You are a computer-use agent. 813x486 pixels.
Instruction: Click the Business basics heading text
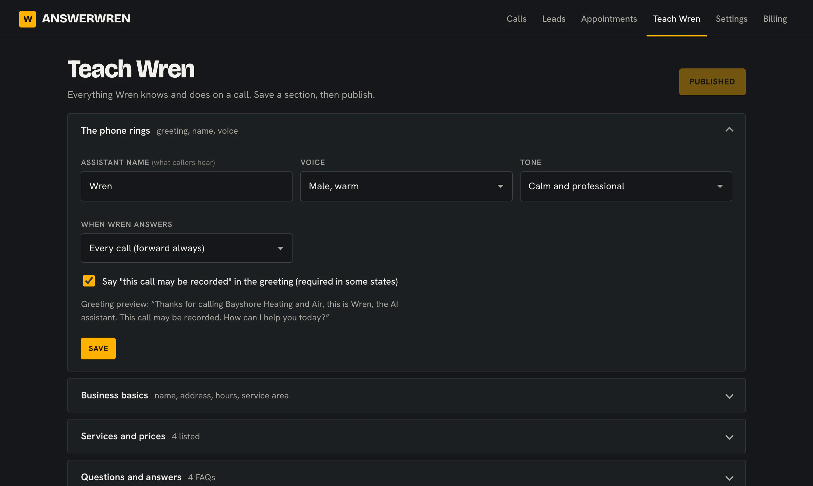114,395
